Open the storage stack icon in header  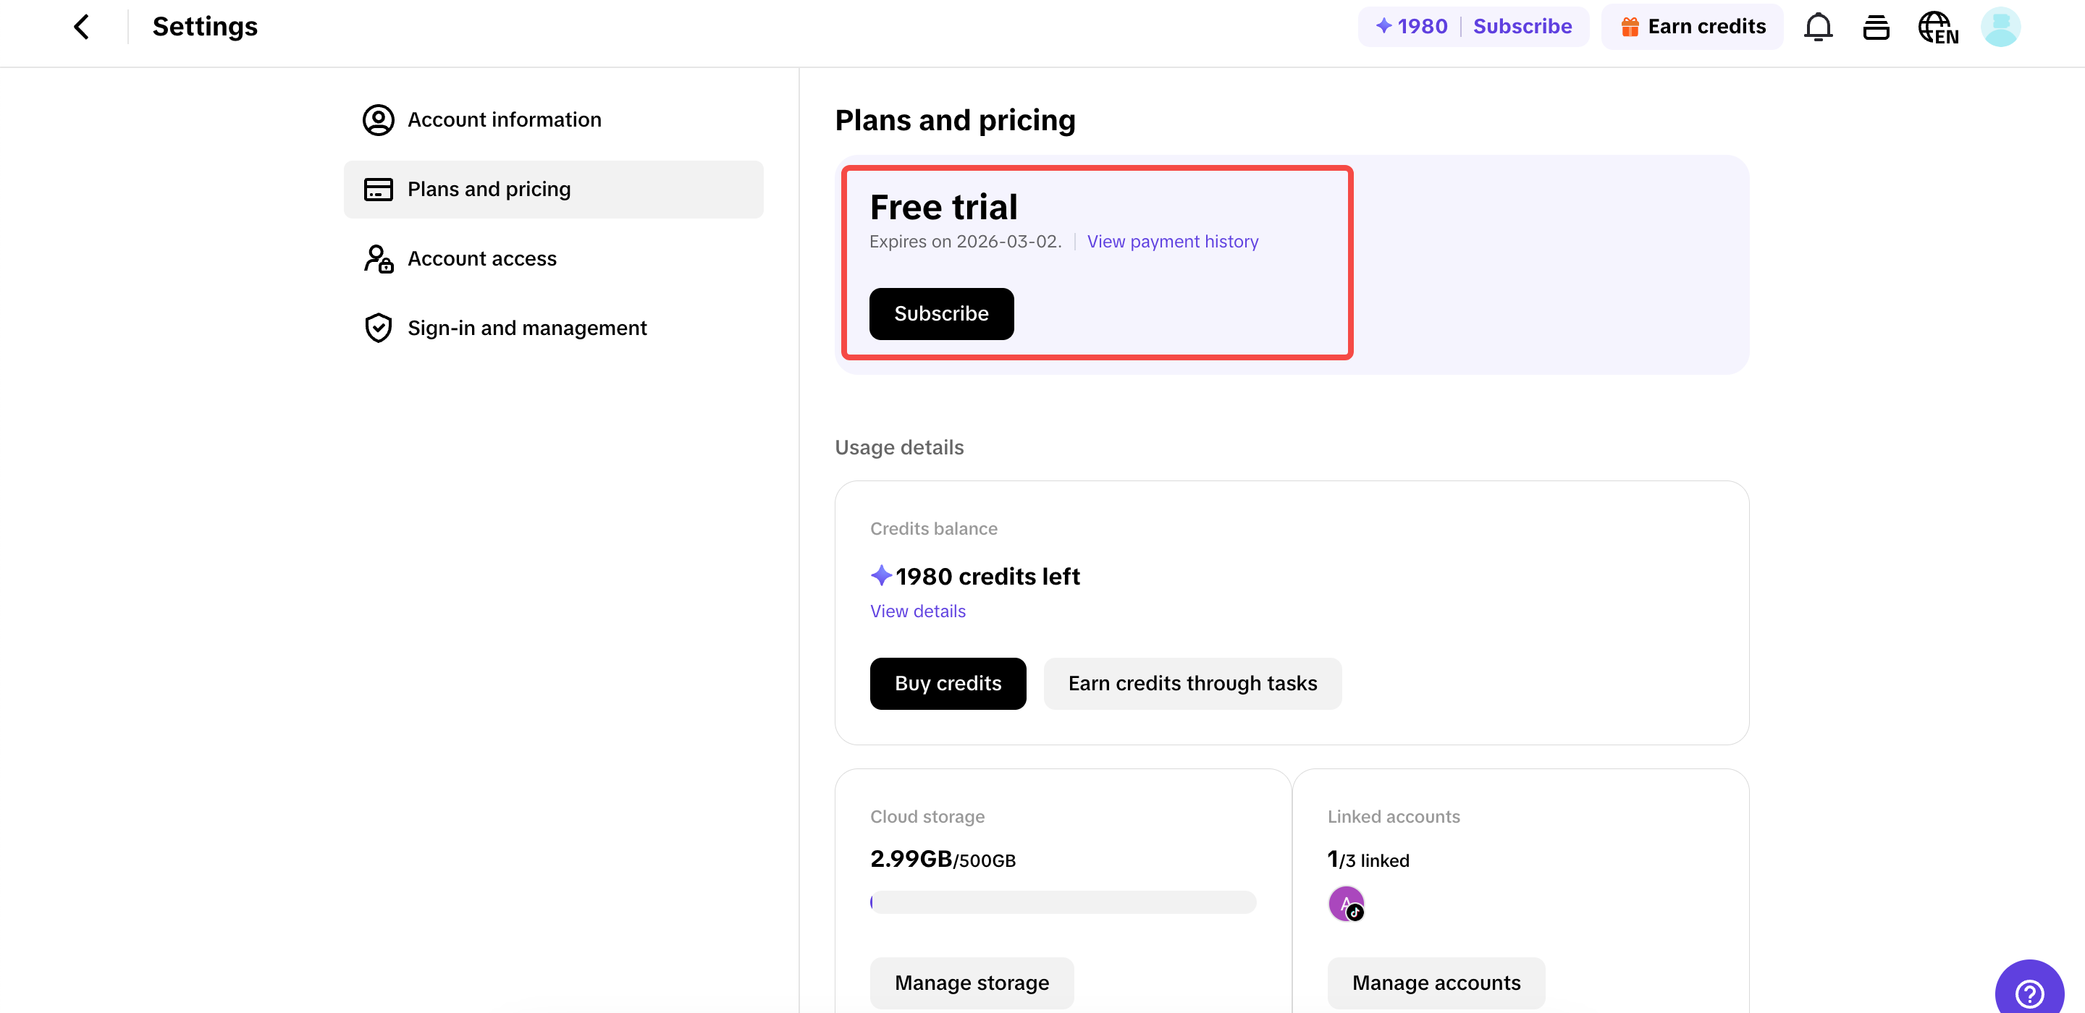[1875, 27]
